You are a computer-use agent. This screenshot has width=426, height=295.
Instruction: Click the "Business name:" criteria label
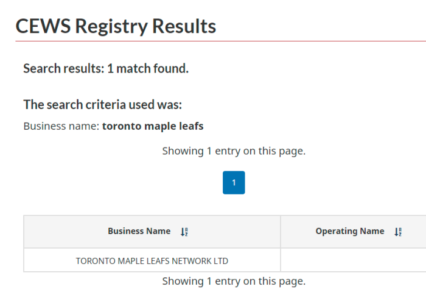coord(61,126)
